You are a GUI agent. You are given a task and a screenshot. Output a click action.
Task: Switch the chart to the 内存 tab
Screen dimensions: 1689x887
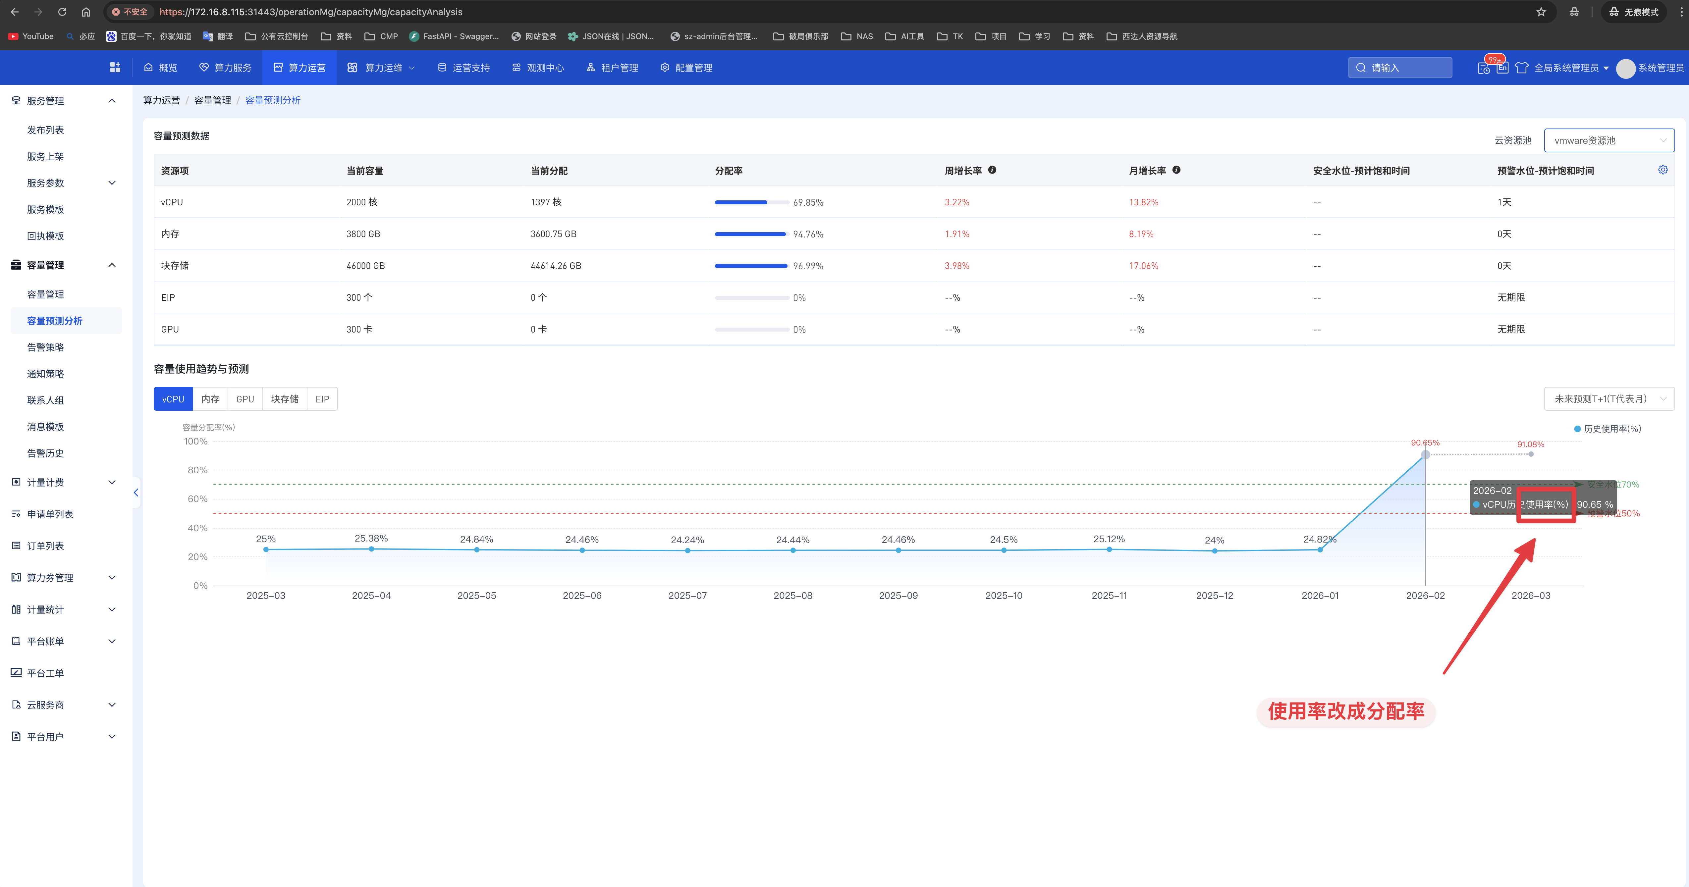coord(210,398)
